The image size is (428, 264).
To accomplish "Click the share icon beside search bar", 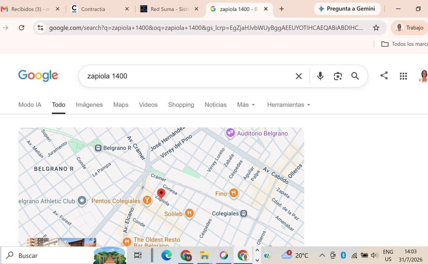I will pos(384,75).
